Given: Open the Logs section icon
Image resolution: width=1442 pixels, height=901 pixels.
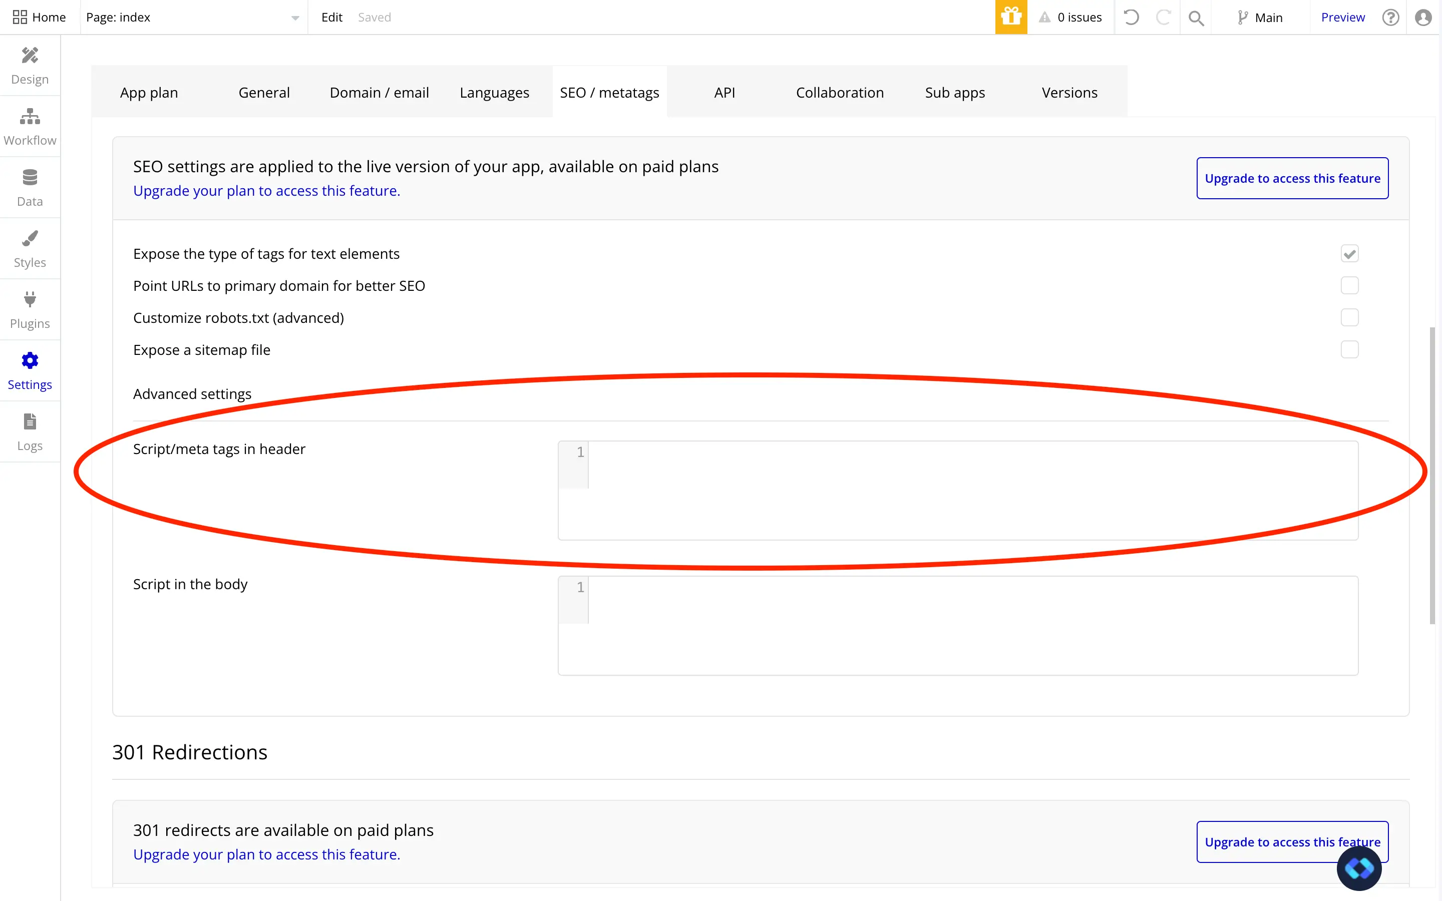Looking at the screenshot, I should pyautogui.click(x=30, y=432).
